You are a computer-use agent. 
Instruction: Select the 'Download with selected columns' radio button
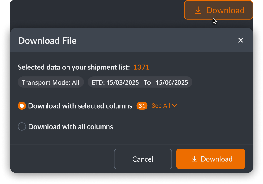[x=22, y=106]
